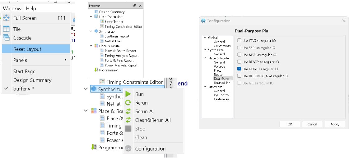
Task: Select the Place item under Place & Route
Action: (x=217, y=70)
